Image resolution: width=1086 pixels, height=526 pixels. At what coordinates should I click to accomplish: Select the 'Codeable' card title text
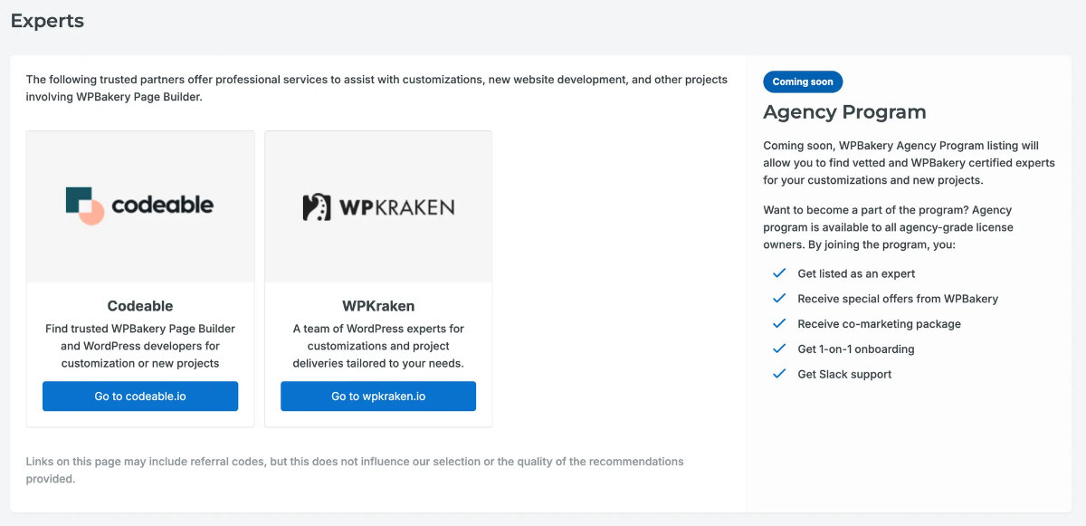pyautogui.click(x=139, y=306)
